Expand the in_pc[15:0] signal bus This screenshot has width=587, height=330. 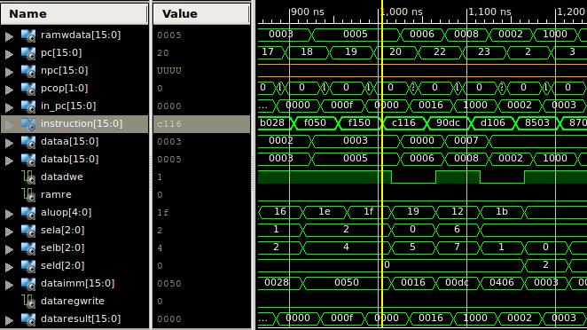9,107
